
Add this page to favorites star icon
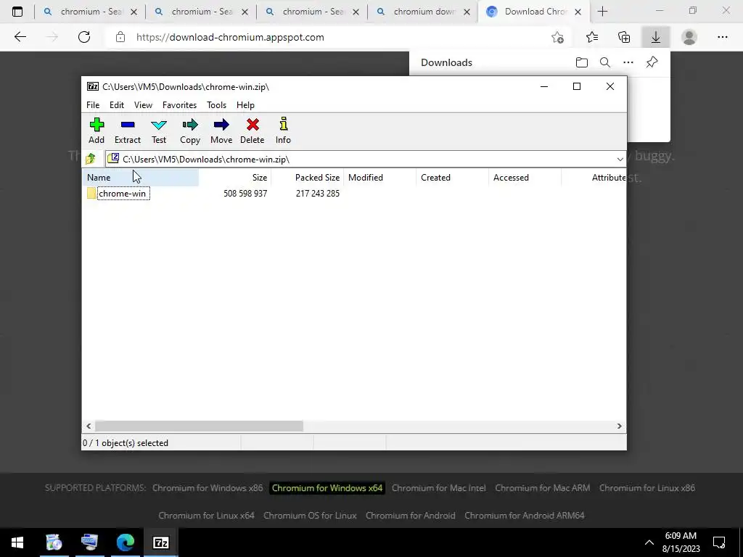[558, 37]
